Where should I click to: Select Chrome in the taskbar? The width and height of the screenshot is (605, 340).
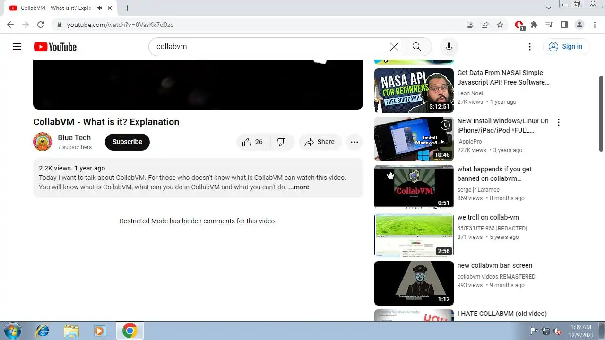pyautogui.click(x=130, y=331)
